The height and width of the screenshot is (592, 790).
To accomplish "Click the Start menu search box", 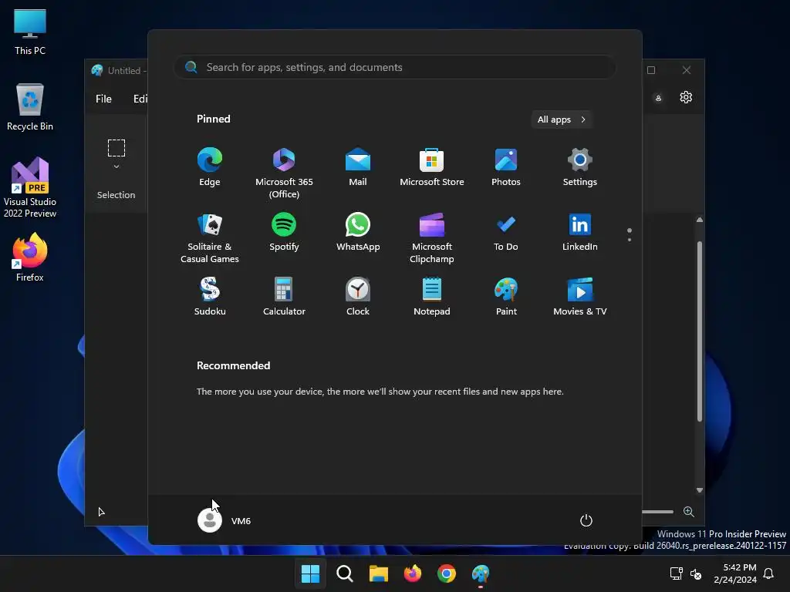I will 394,67.
